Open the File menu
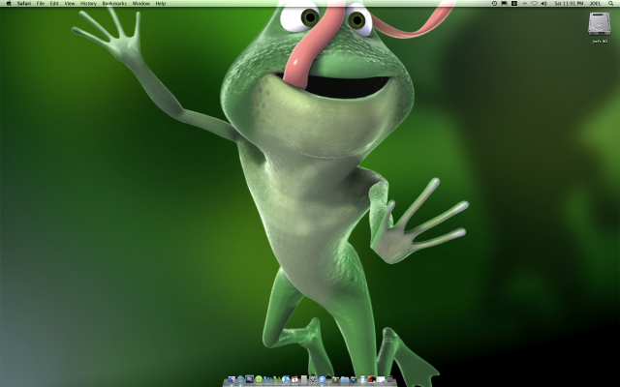This screenshot has height=387, width=620. pos(41,3)
